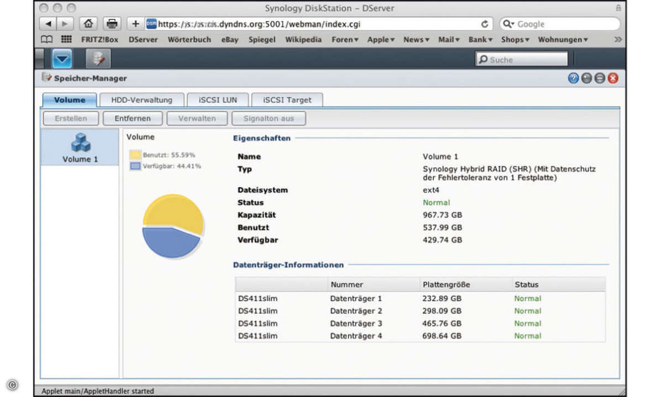Screen dimensions: 663x397
Task: Open Top Sites grid icon
Action: coord(66,40)
